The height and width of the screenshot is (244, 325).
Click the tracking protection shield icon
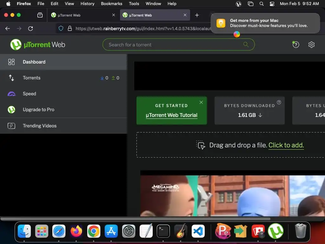coord(61,28)
